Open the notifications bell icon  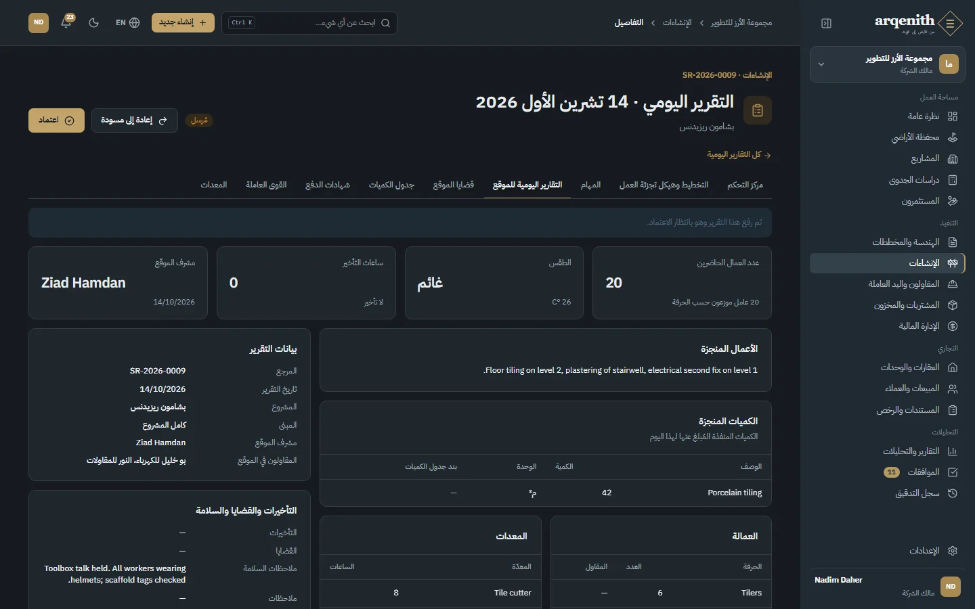point(66,22)
